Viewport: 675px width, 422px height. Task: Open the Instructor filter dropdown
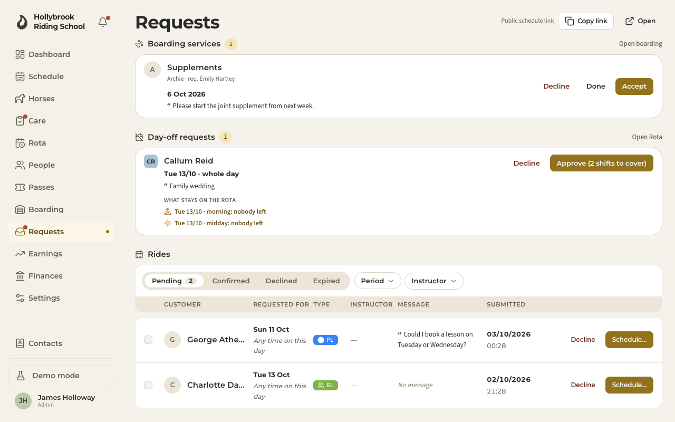(434, 281)
